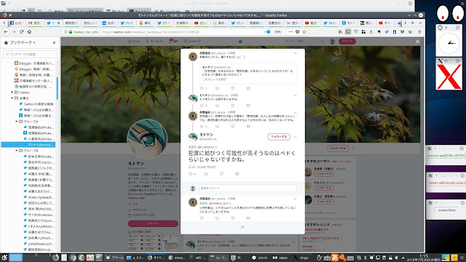Click モトケン profile avatar picture
The height and width of the screenshot is (262, 466).
pos(147,139)
